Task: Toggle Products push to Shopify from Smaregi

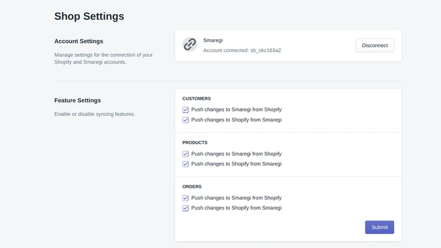Action: click(185, 164)
